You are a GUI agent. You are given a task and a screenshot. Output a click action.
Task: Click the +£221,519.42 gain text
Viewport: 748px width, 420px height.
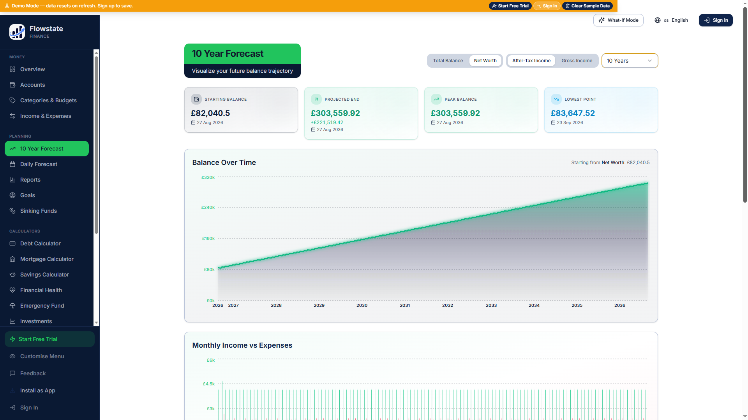[327, 122]
